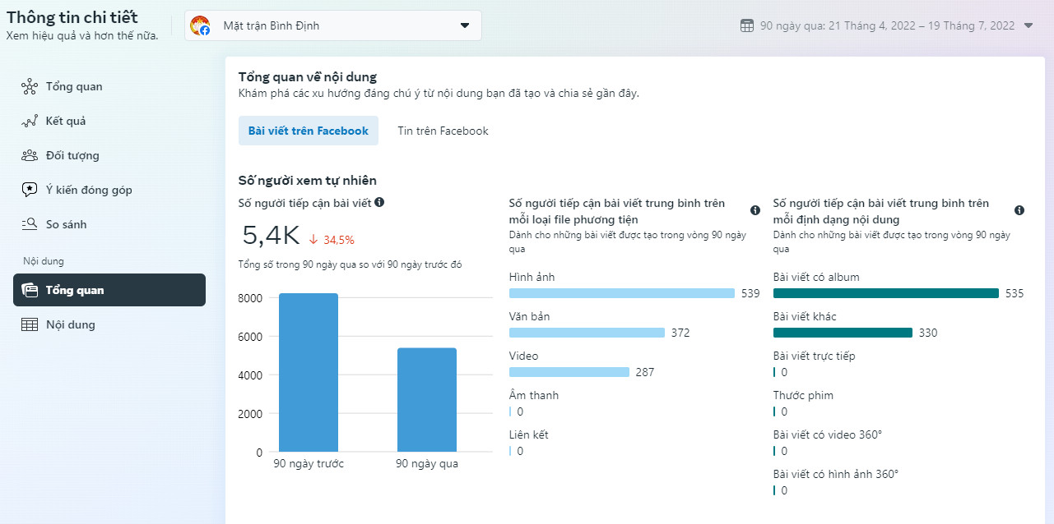This screenshot has width=1054, height=524.
Task: Click the Hình ảnh 539 bar
Action: pyautogui.click(x=621, y=293)
